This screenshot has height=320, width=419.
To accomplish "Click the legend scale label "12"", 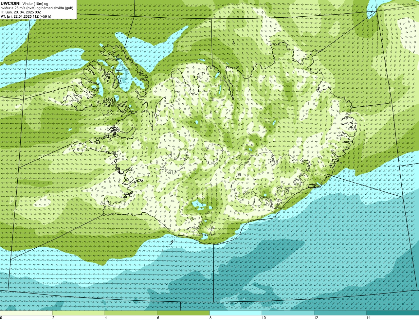I will (x=316, y=318).
